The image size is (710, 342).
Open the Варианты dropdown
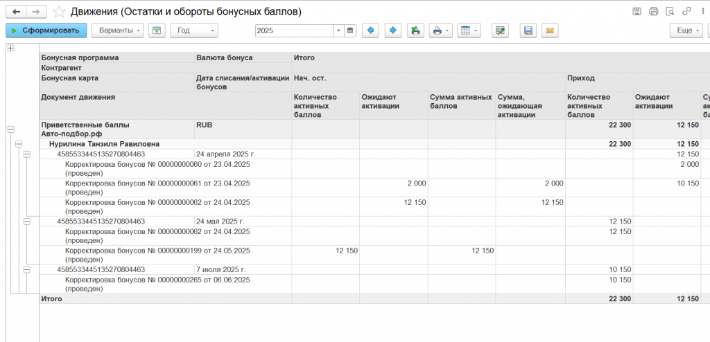pos(116,30)
